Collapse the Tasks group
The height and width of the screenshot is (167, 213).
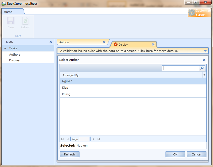click(x=5, y=48)
